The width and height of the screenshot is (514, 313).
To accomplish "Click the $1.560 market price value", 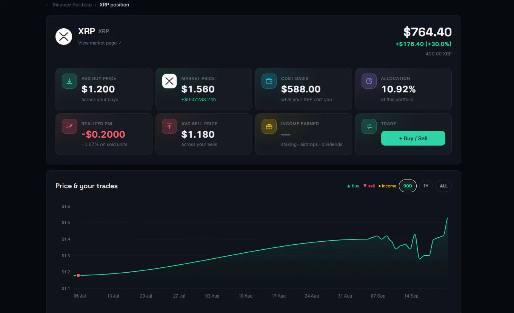I will (x=198, y=89).
